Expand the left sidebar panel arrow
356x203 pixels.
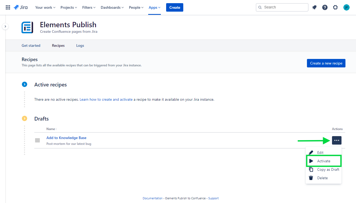coord(5,26)
